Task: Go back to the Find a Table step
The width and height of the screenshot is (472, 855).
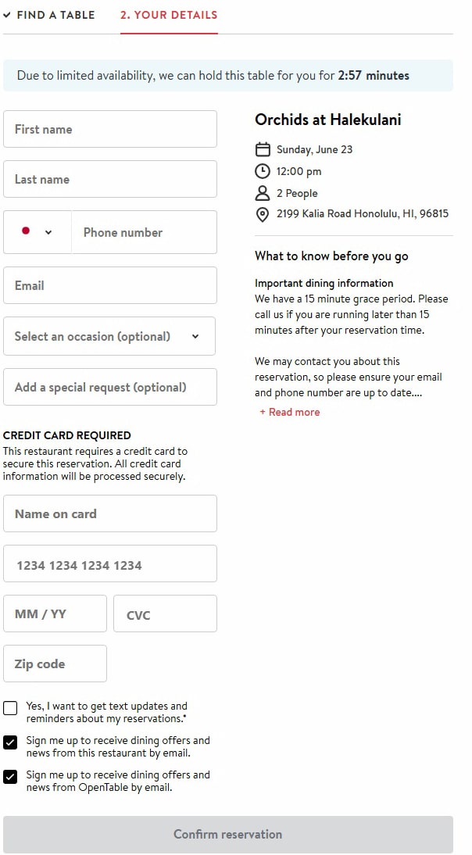Action: coord(55,15)
